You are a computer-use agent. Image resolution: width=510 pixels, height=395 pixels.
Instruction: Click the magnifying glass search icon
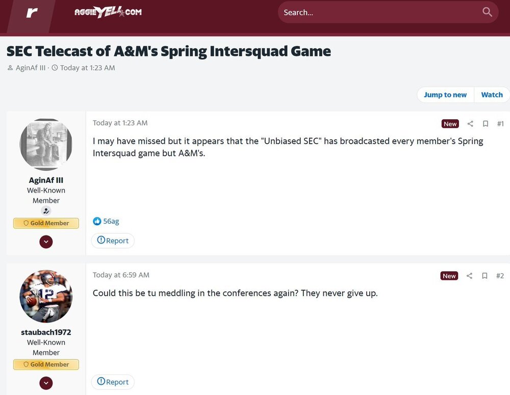pos(487,12)
